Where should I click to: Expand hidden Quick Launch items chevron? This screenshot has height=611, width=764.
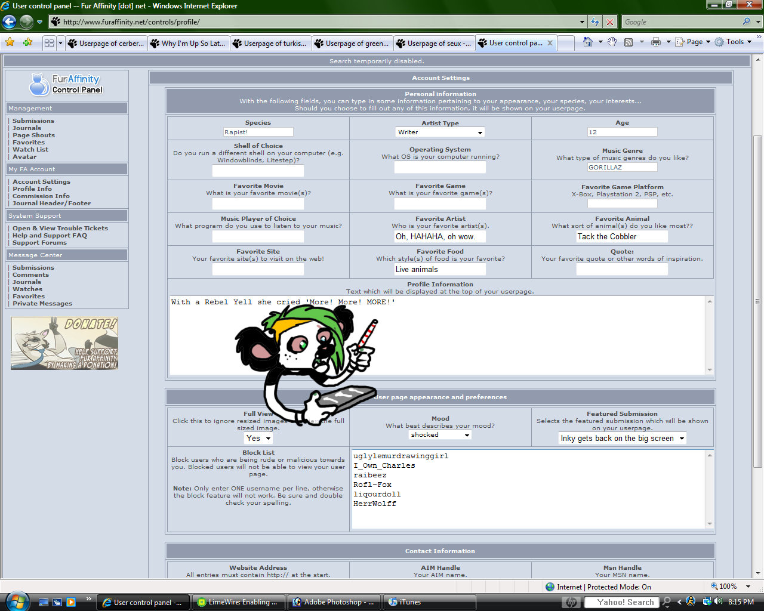point(89,598)
